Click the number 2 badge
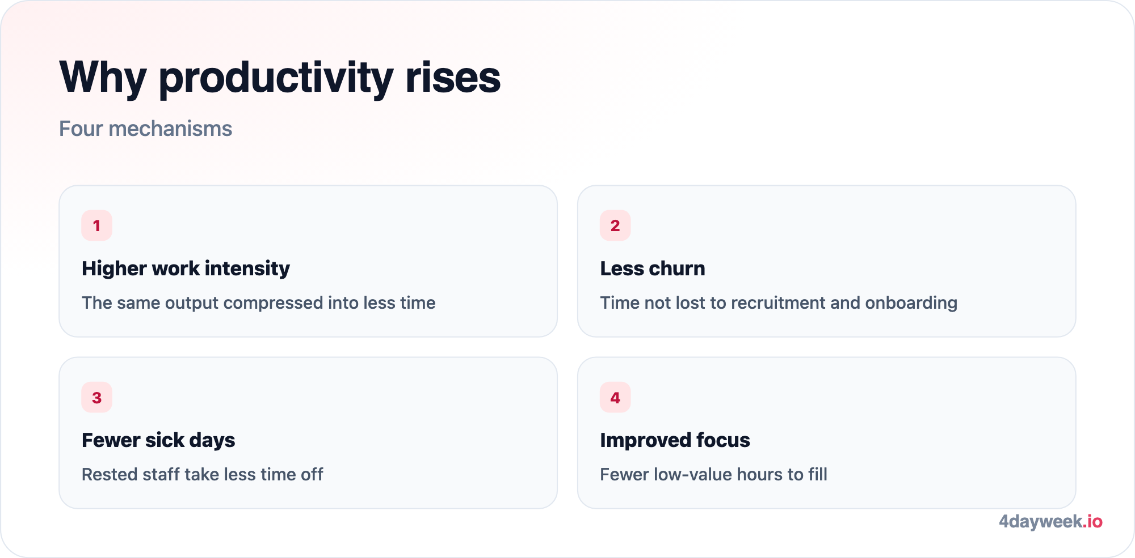Image resolution: width=1135 pixels, height=558 pixels. pyautogui.click(x=615, y=225)
